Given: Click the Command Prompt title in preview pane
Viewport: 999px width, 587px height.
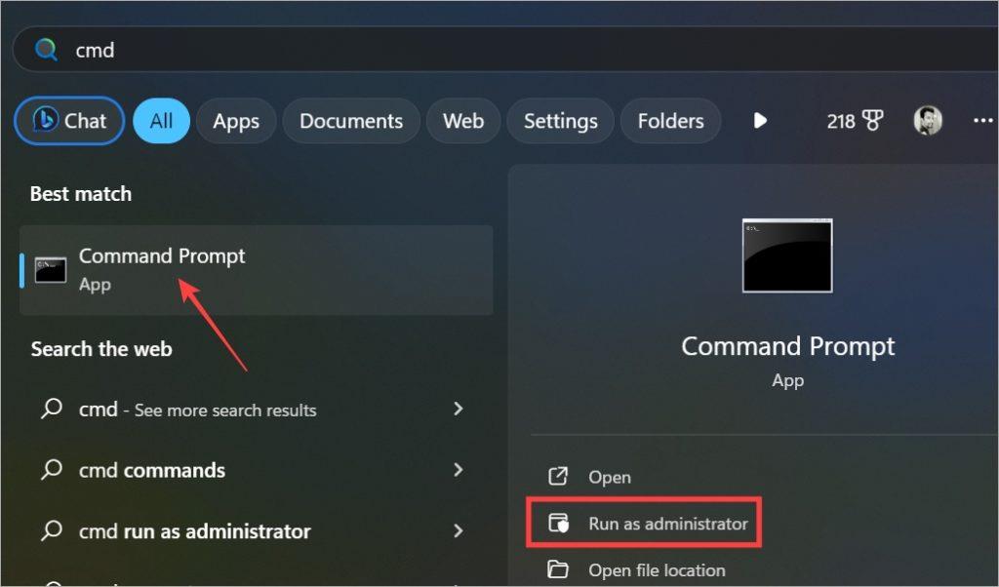Looking at the screenshot, I should click(787, 346).
